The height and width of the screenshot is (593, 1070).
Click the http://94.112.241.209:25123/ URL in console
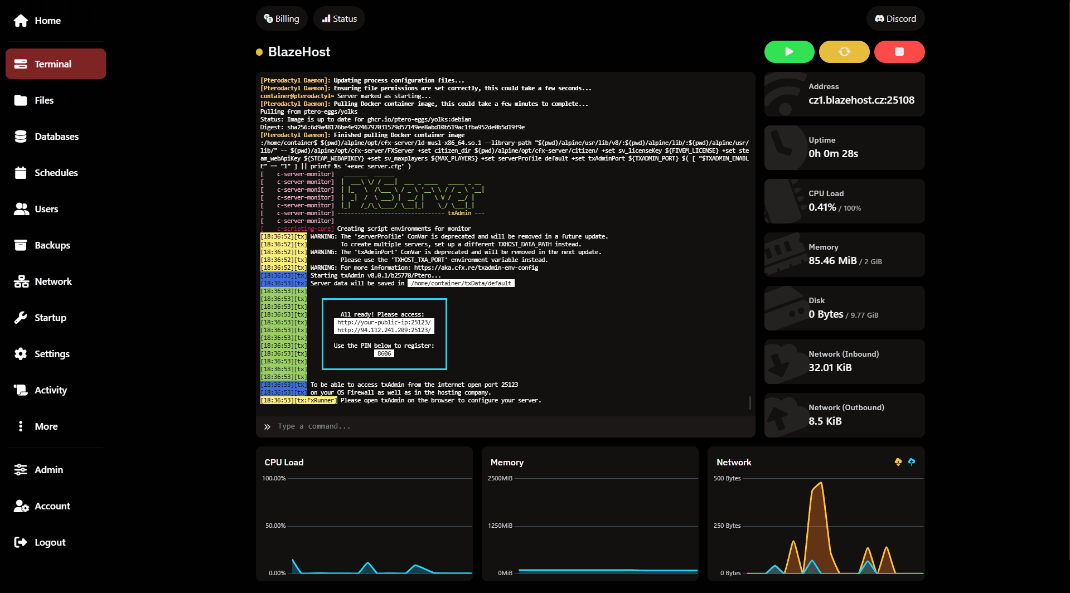(384, 330)
